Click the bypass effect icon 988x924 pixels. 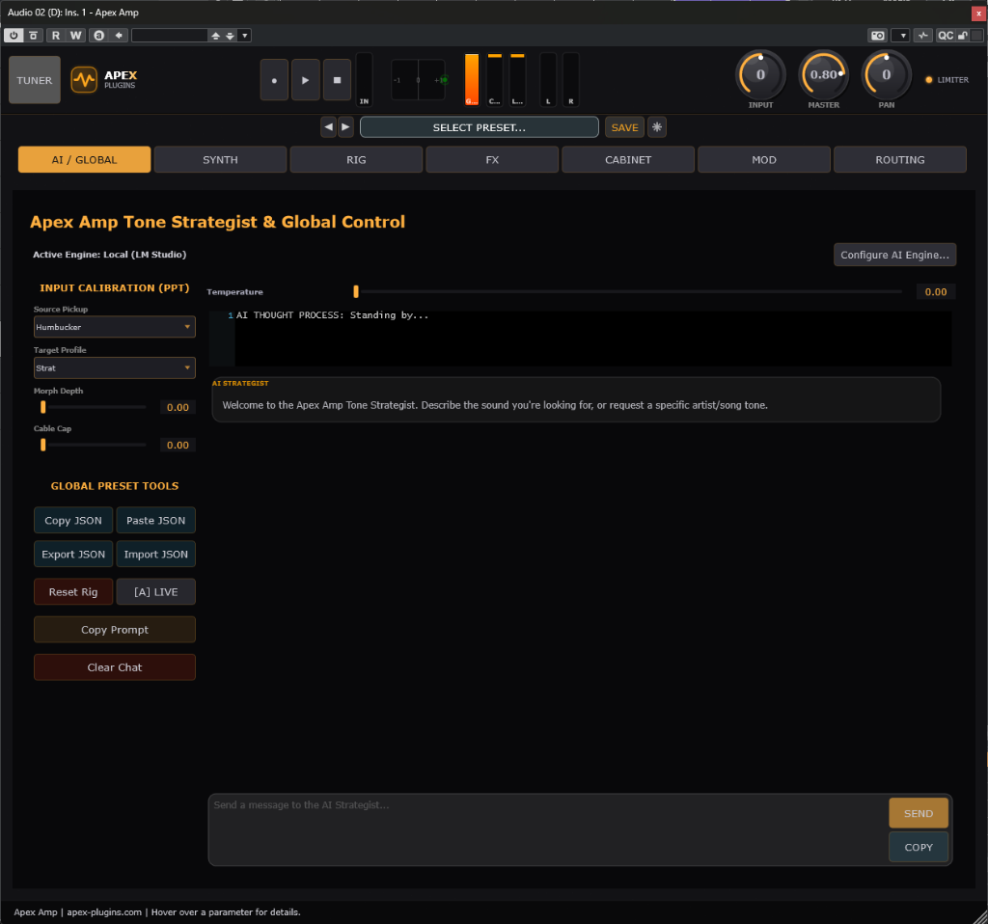(x=34, y=36)
